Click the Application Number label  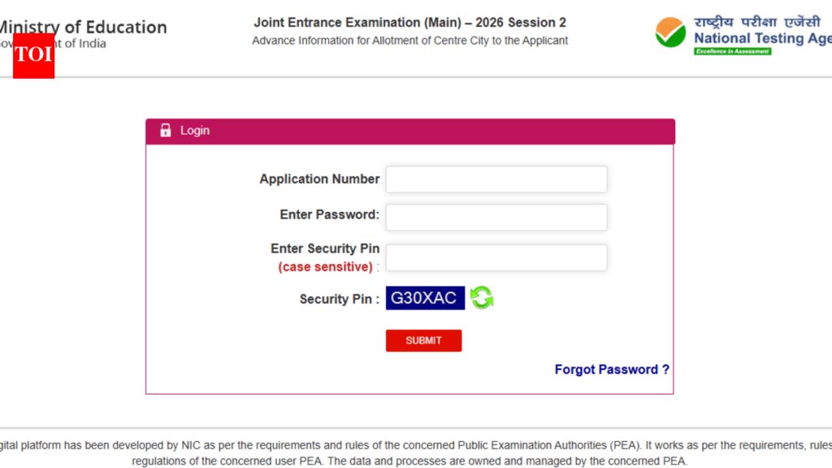(x=319, y=179)
